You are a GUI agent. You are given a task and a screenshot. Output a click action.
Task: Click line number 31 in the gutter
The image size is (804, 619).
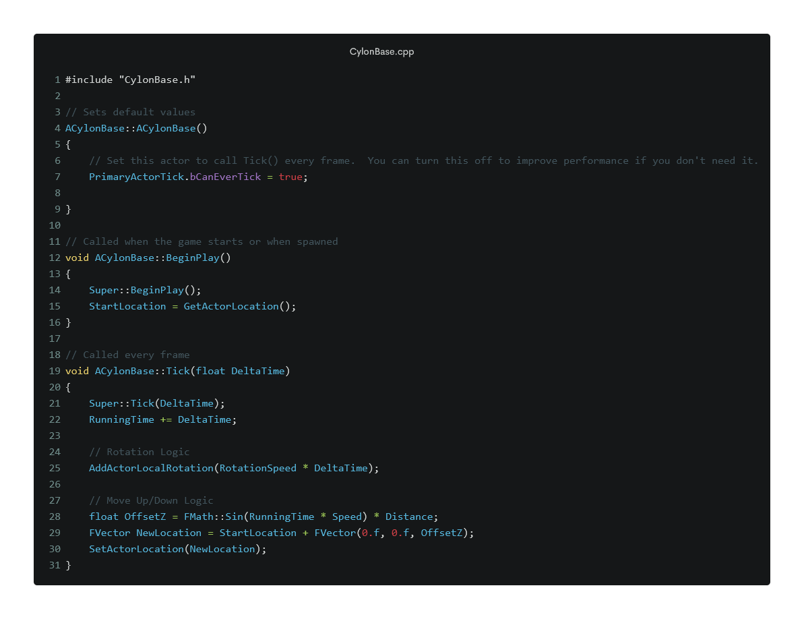tap(55, 565)
